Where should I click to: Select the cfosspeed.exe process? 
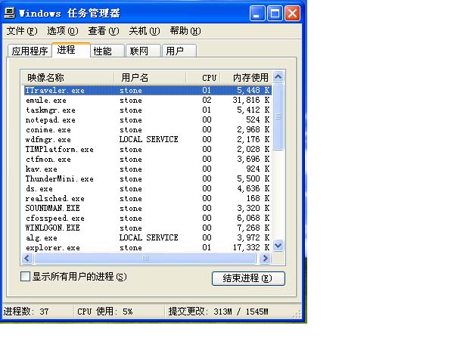148,219
